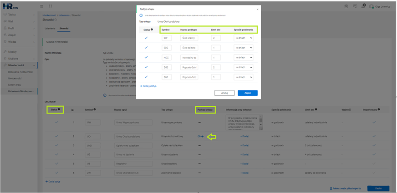The image size is (397, 193).
Task: Open System pracy submenu item
Action: click(x=15, y=85)
